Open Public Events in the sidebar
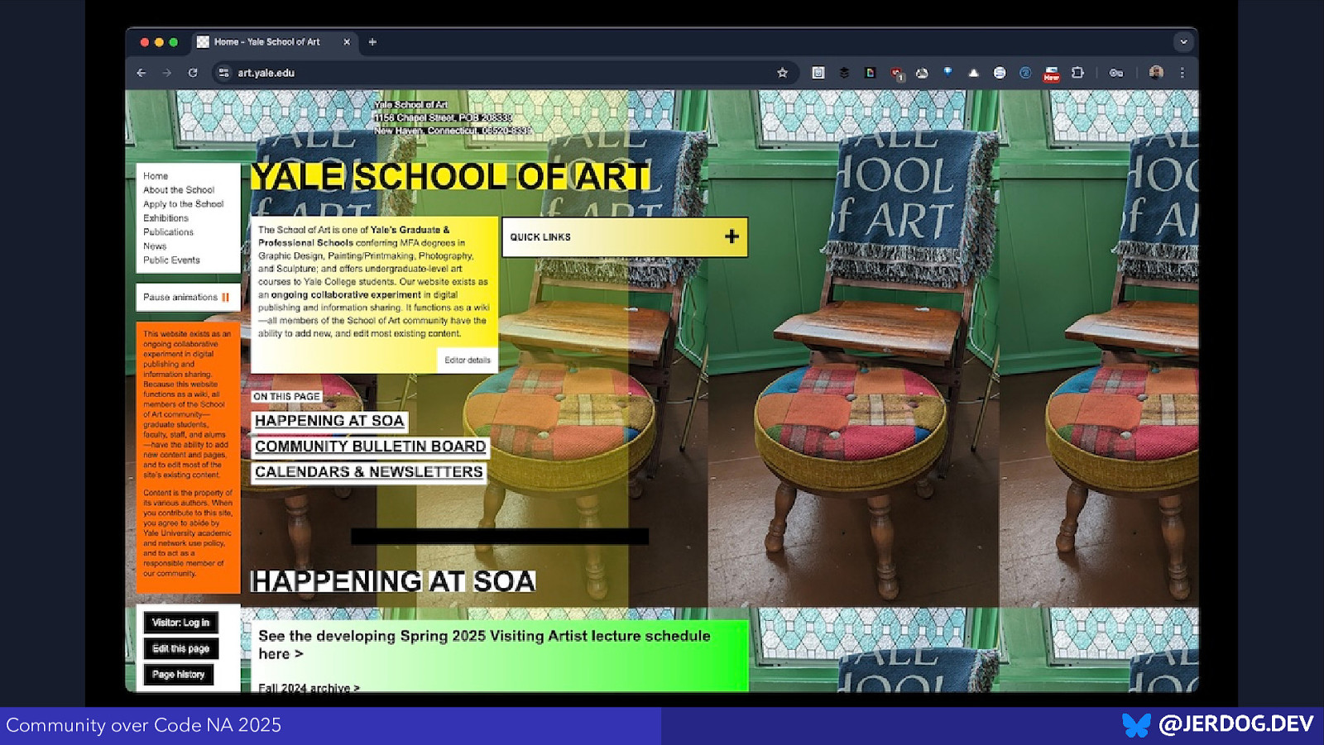This screenshot has height=745, width=1324. [171, 260]
